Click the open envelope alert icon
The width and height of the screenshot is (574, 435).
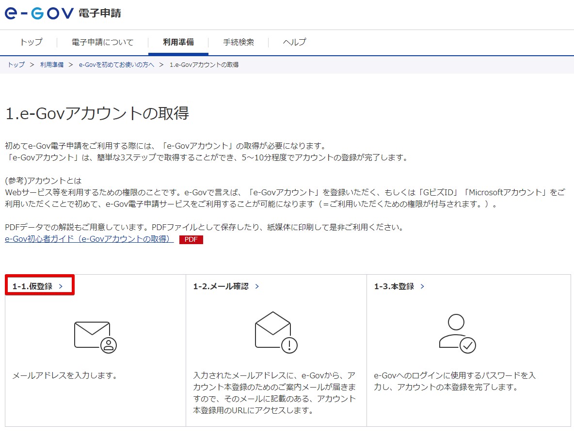coord(276,332)
